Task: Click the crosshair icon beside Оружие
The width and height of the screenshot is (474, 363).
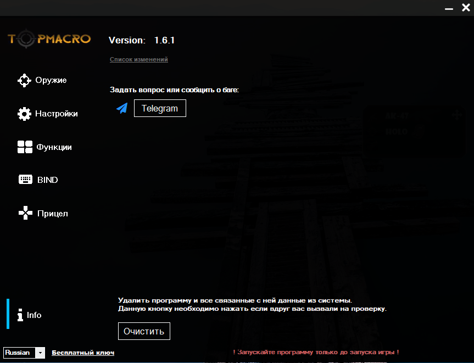Action: [x=25, y=80]
